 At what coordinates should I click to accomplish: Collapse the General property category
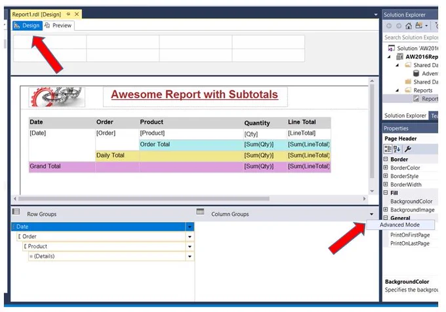tap(386, 217)
